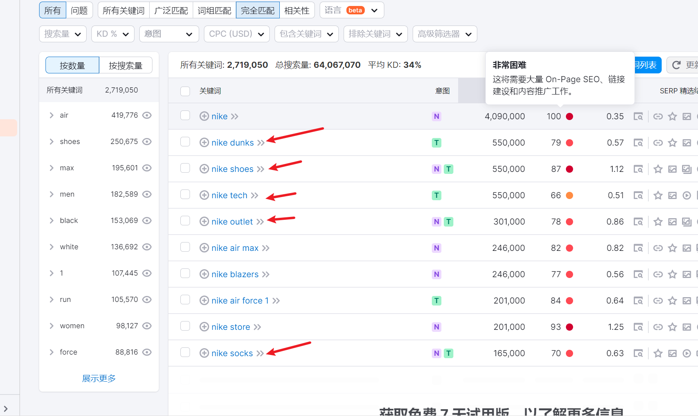Image resolution: width=698 pixels, height=416 pixels.
Task: Click the add icon beside nike dunks
Action: click(x=204, y=143)
